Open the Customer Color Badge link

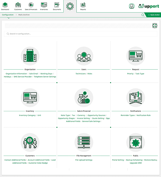click(38, 163)
